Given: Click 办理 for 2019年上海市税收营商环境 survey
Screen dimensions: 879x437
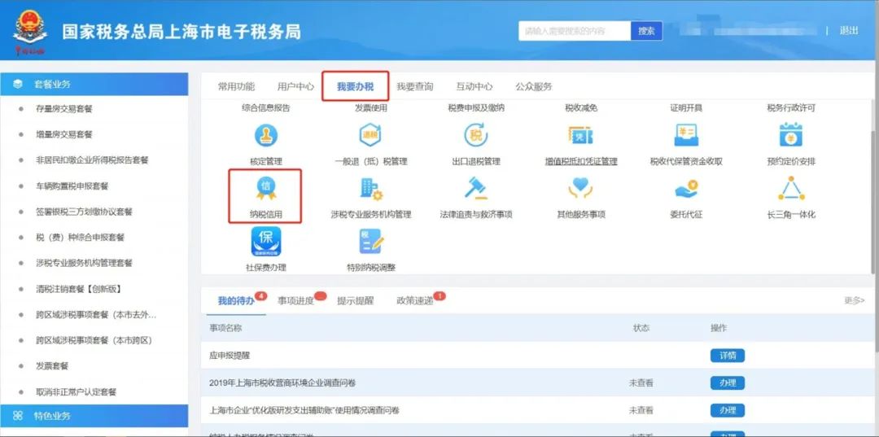Looking at the screenshot, I should point(727,382).
